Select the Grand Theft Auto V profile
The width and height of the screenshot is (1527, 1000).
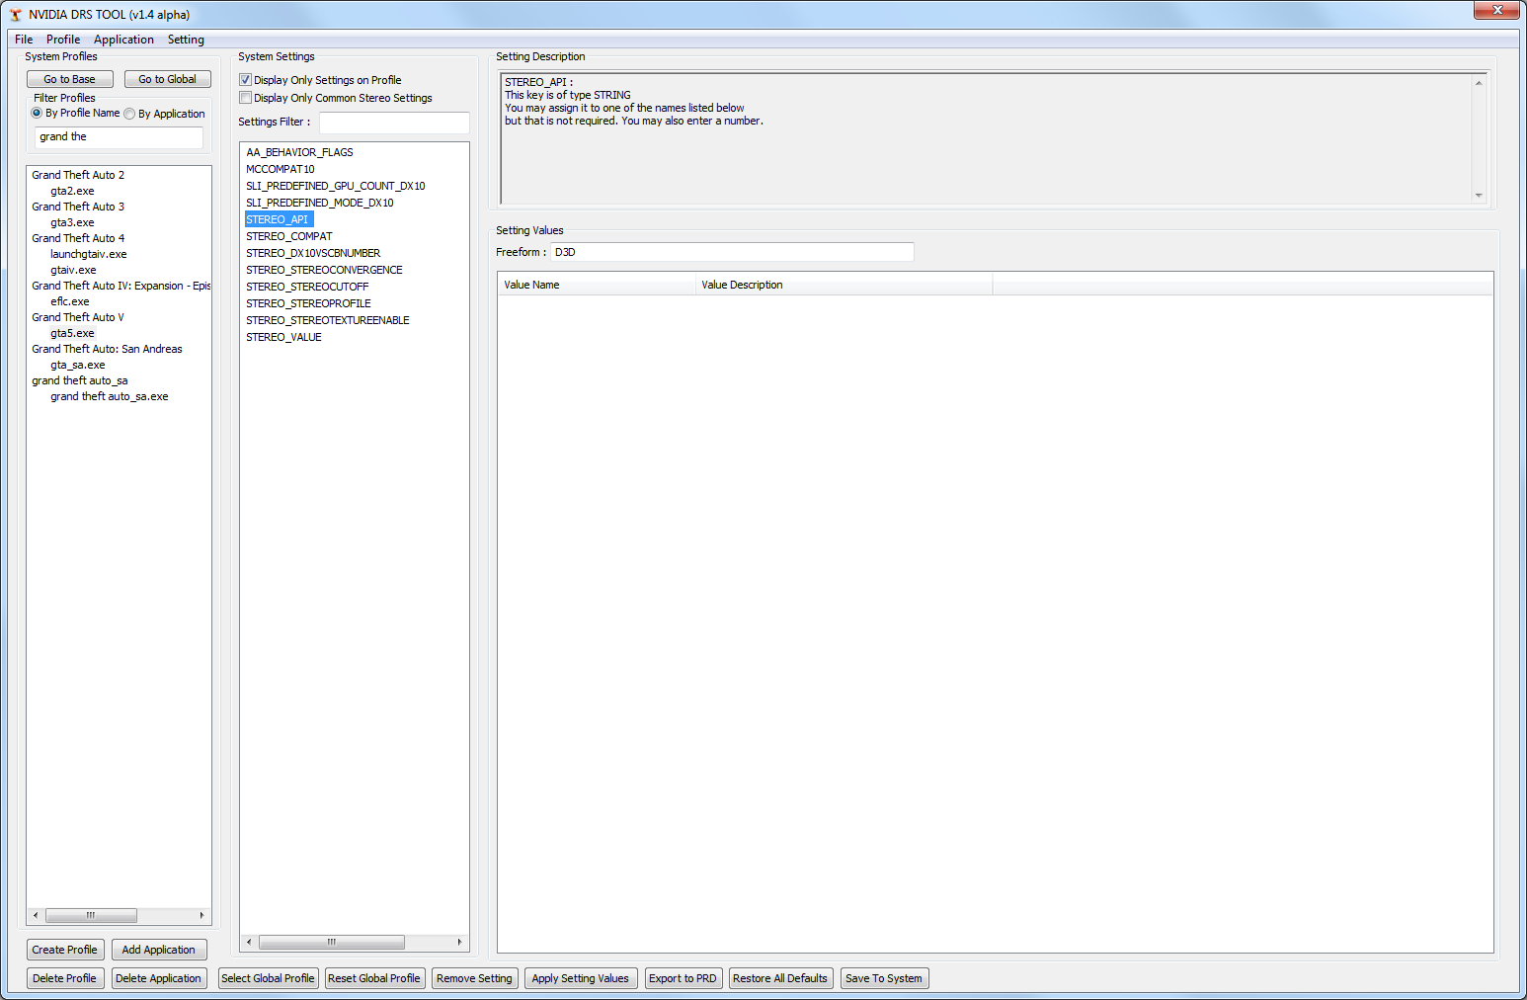78,317
